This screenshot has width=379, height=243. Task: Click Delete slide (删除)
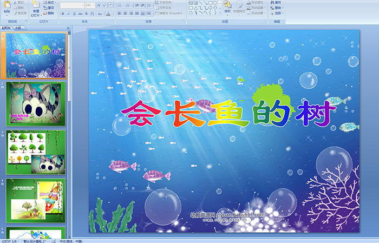(49, 13)
